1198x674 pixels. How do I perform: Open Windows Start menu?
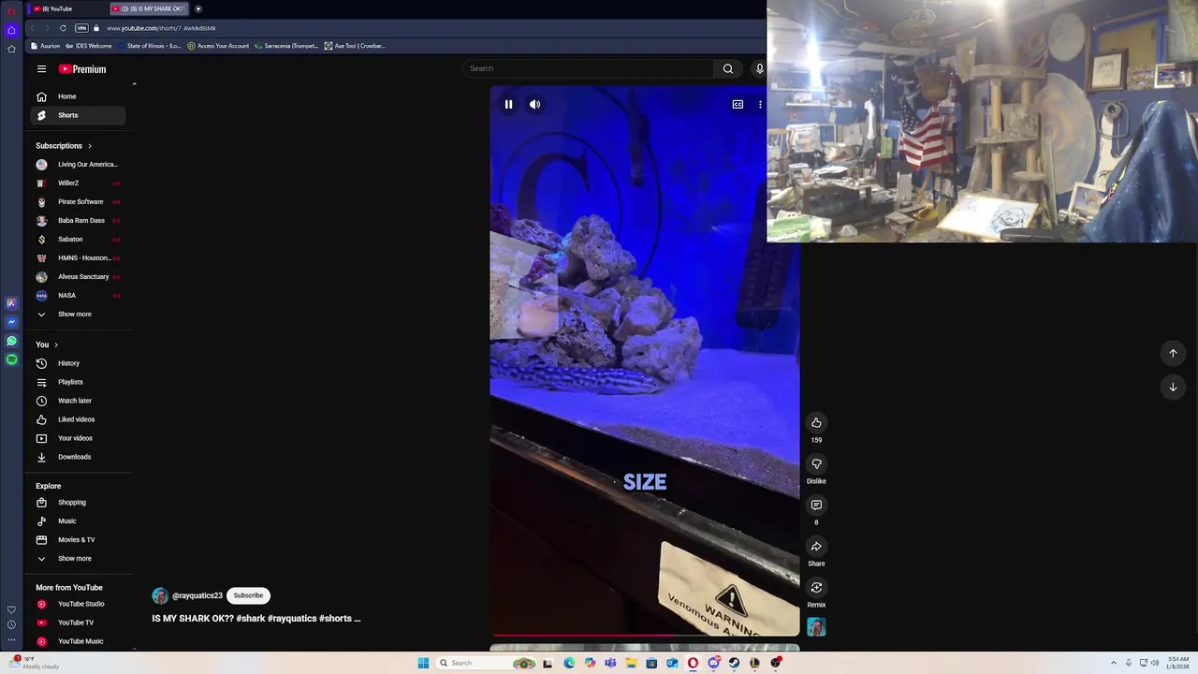tap(423, 663)
